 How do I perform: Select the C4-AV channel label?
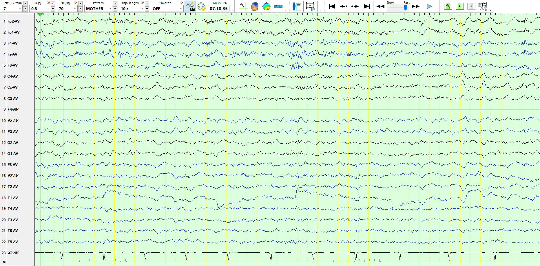[13, 76]
